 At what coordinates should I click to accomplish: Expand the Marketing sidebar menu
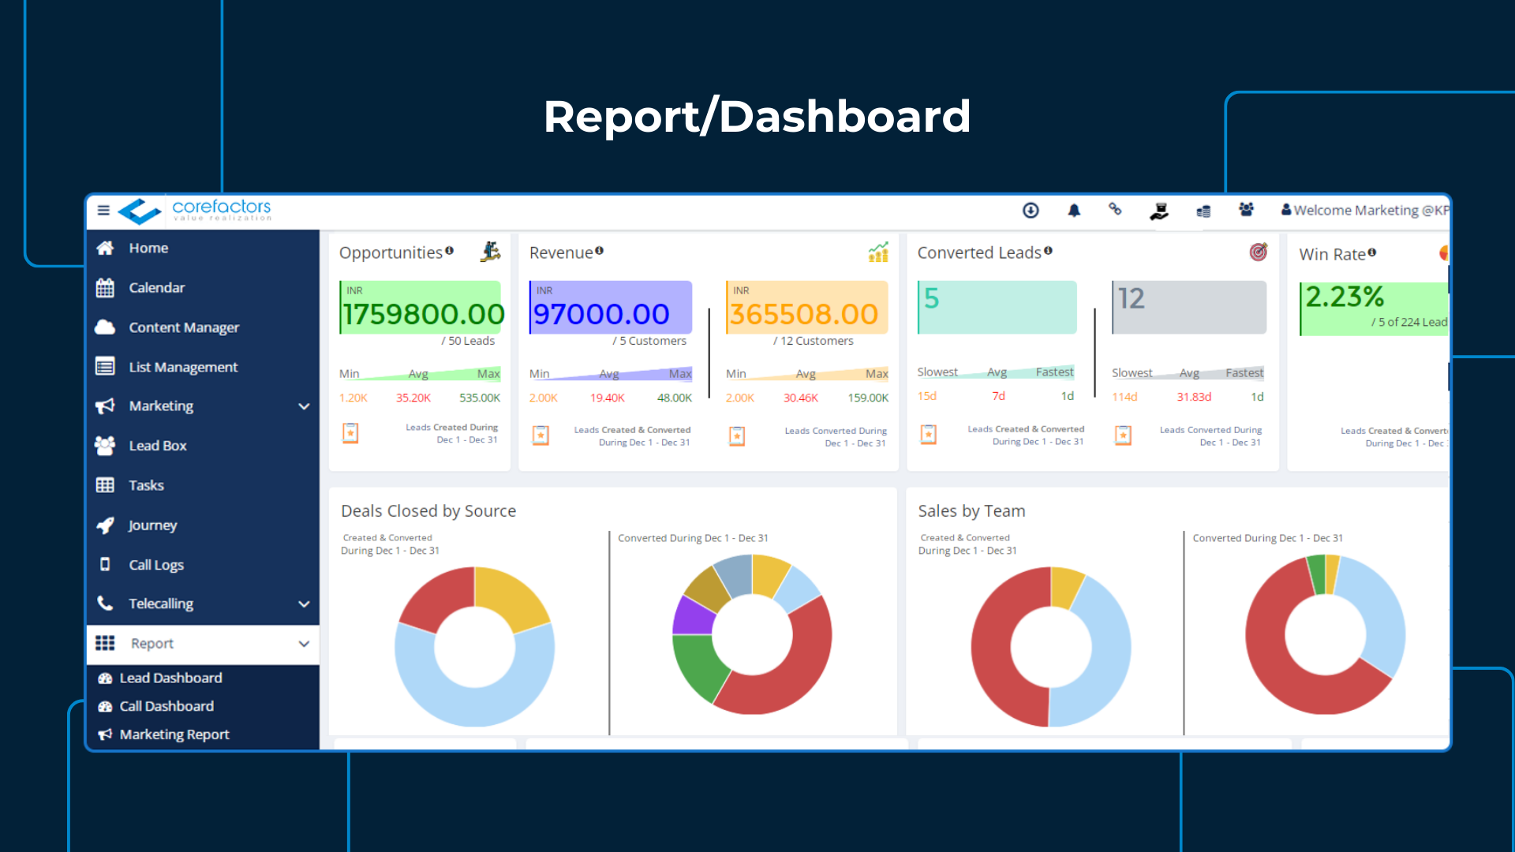[x=304, y=406]
